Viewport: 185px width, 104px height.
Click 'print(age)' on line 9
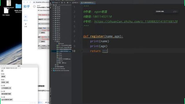(99, 46)
